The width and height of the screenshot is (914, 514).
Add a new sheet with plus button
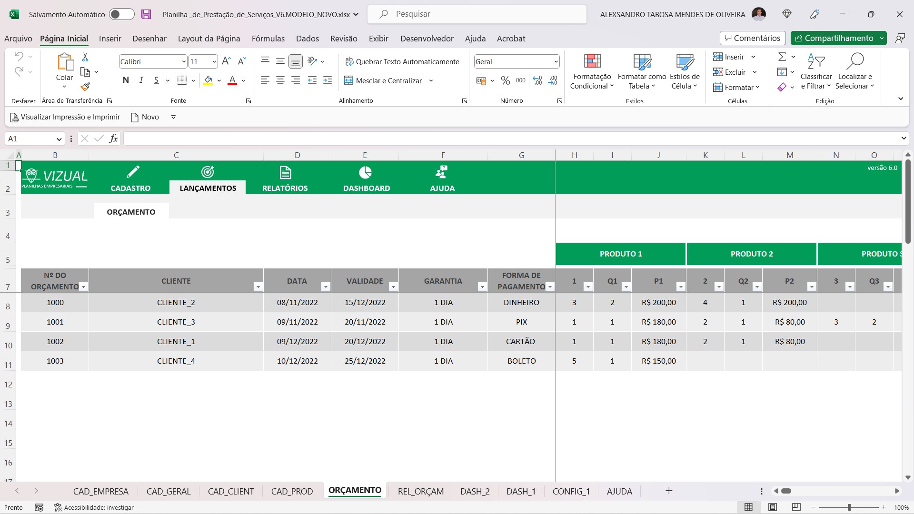[x=669, y=491]
